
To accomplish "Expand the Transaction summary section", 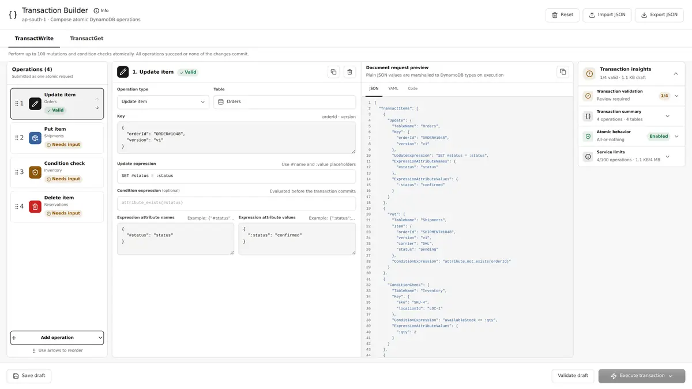I will 668,116.
